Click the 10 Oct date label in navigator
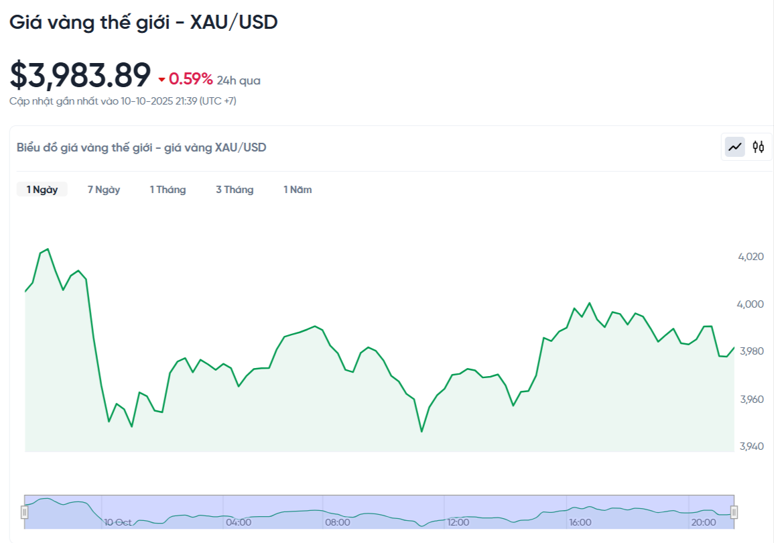 (118, 522)
